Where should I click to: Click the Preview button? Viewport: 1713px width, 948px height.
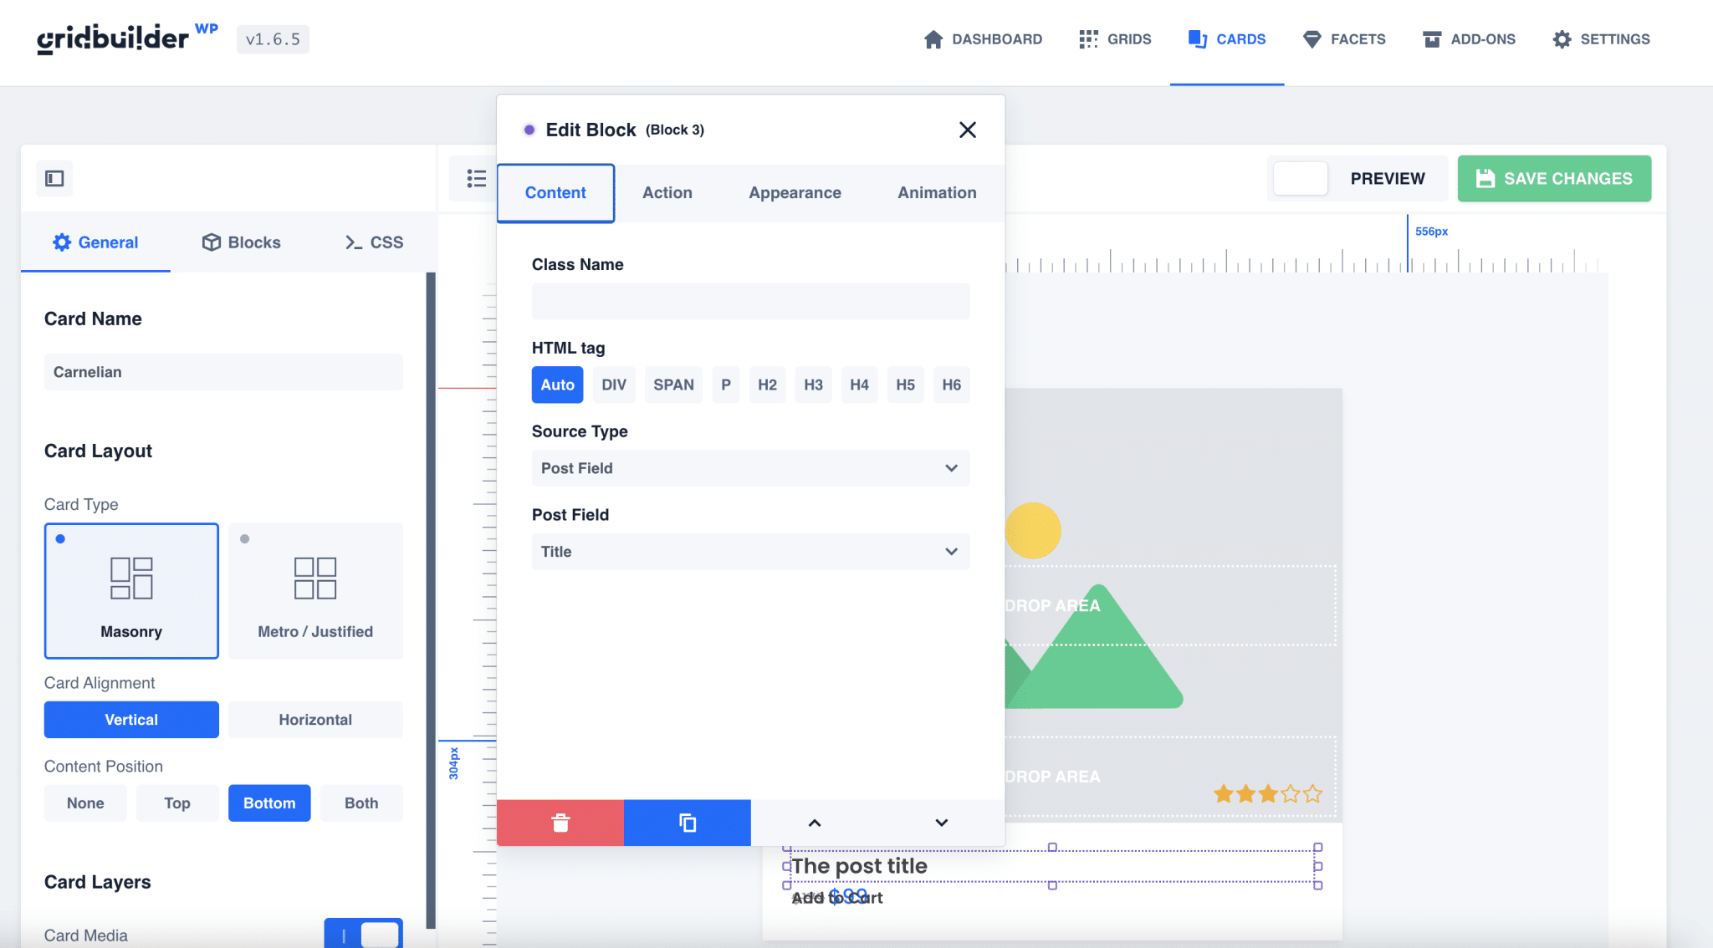pyautogui.click(x=1388, y=178)
